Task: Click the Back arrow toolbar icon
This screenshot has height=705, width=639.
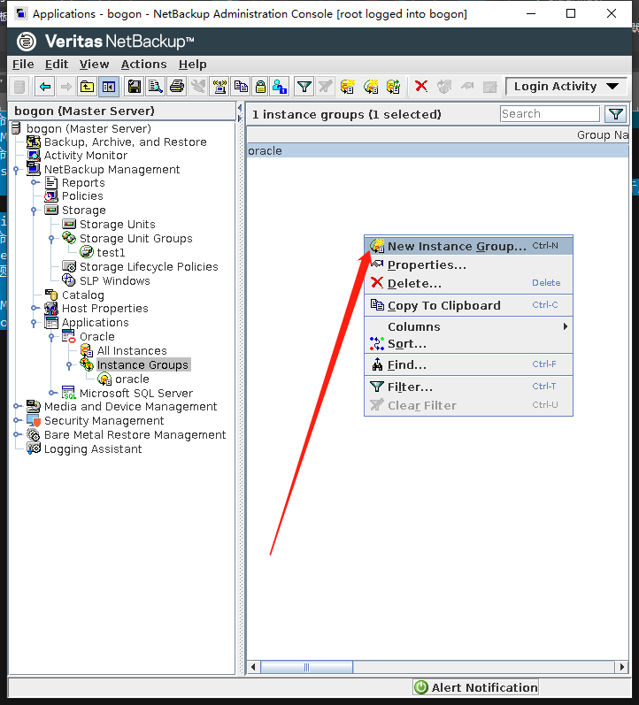Action: tap(44, 87)
